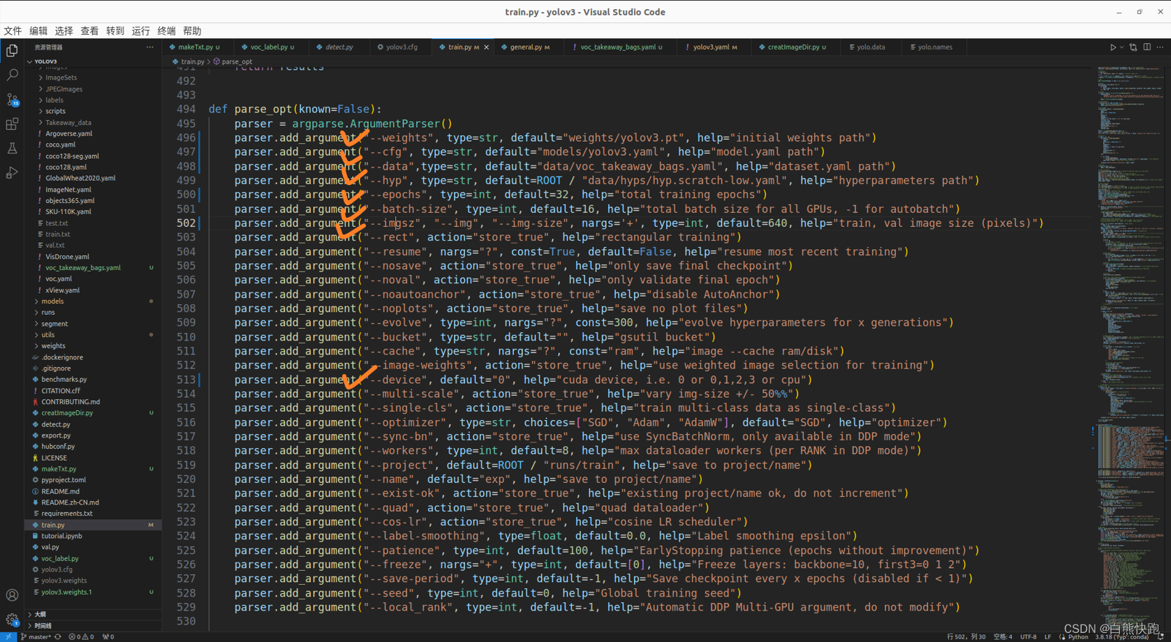The height and width of the screenshot is (642, 1171).
Task: Expand the scripts folder
Action: point(93,111)
